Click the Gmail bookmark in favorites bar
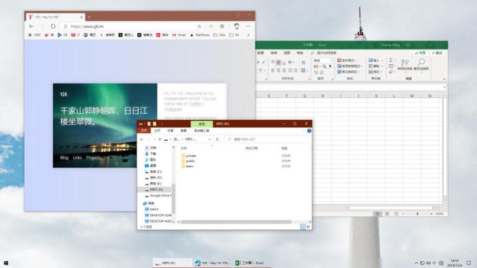Image resolution: width=477 pixels, height=268 pixels. tap(179, 35)
